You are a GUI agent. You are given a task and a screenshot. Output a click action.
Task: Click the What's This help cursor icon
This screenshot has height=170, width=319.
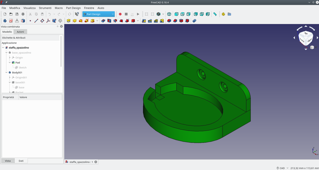tap(77, 14)
